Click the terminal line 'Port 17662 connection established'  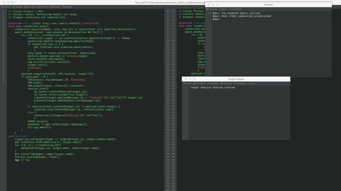241,16
